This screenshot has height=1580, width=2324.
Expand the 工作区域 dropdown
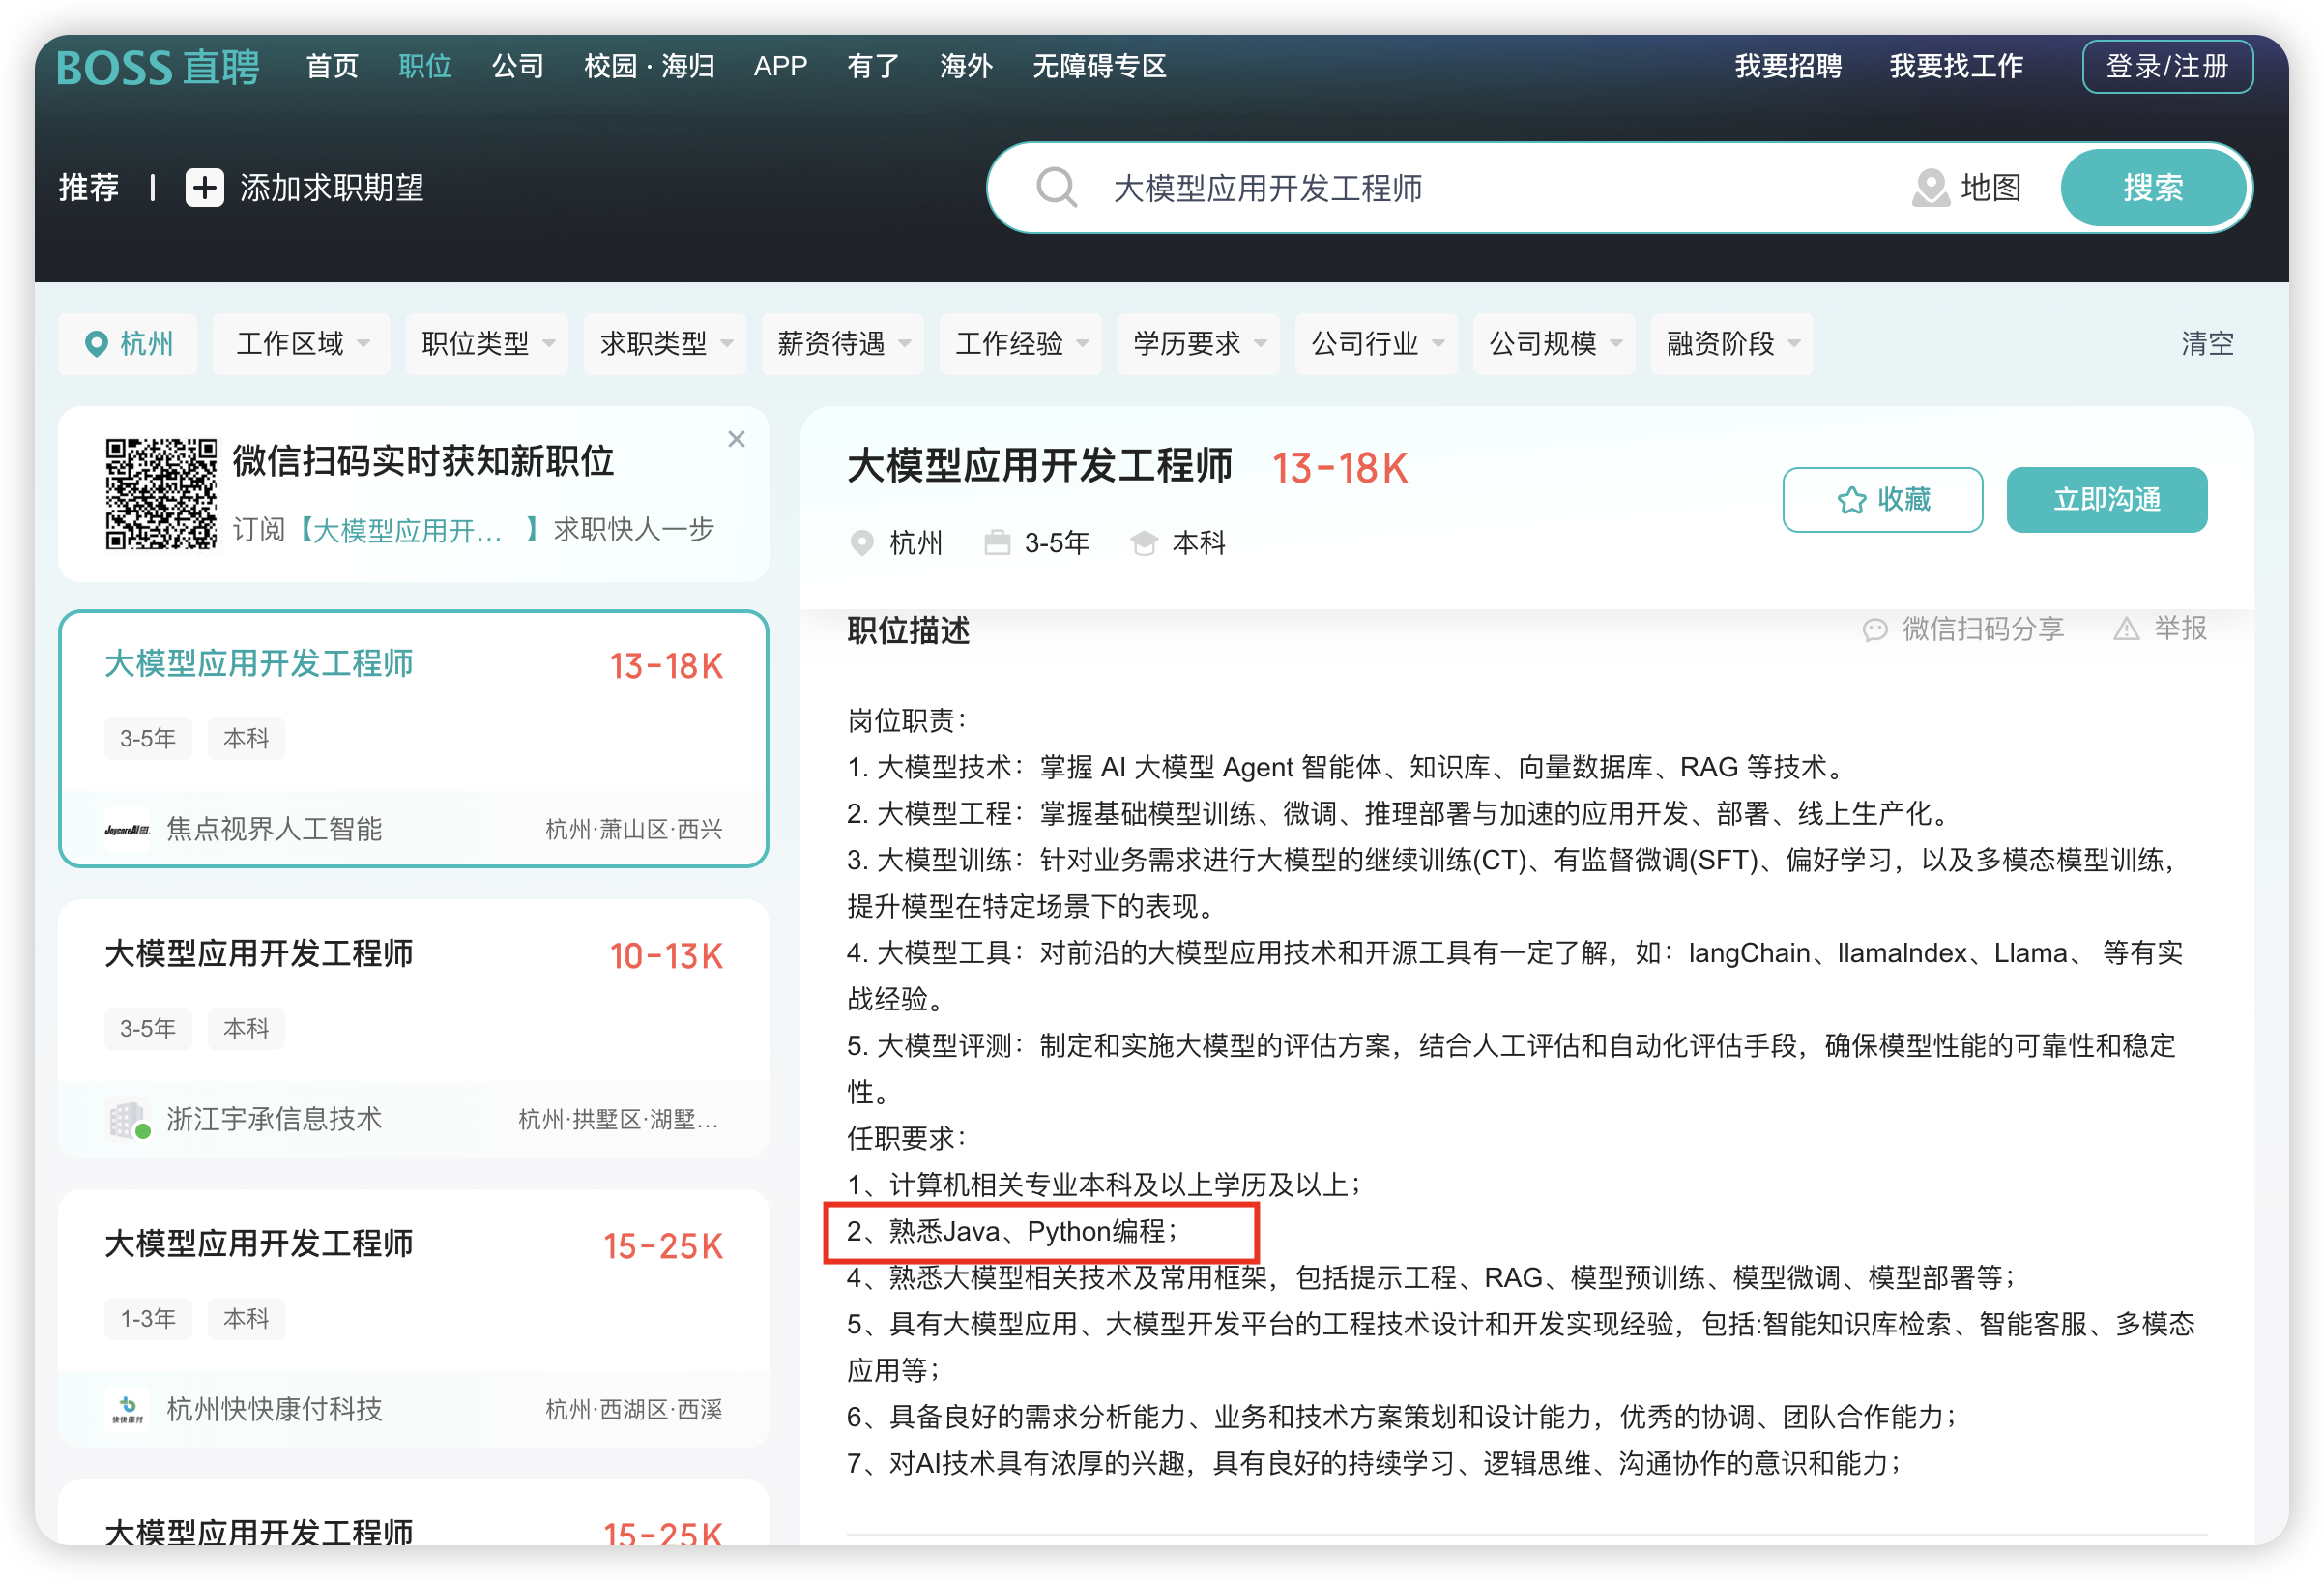tap(302, 344)
